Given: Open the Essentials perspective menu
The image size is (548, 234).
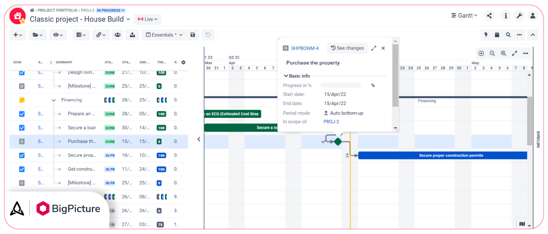Looking at the screenshot, I should tap(163, 35).
